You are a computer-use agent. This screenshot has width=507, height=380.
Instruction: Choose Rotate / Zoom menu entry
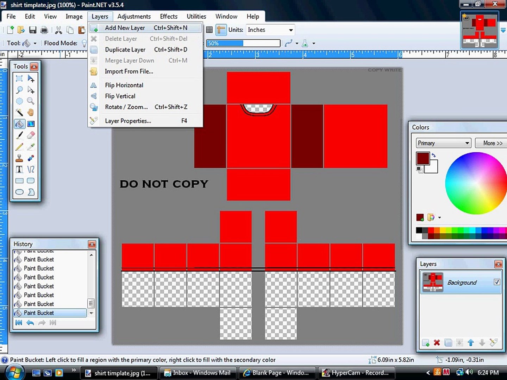[x=145, y=107]
